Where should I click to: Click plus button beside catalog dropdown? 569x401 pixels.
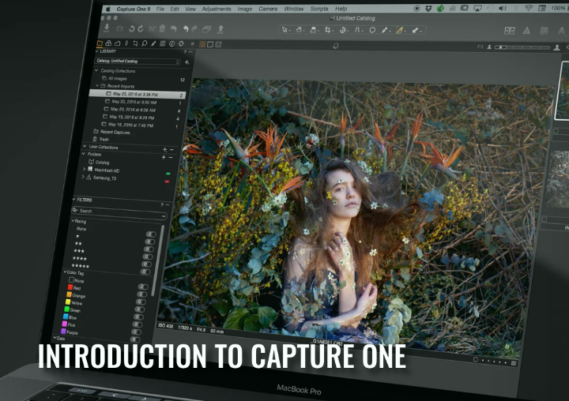tap(187, 62)
